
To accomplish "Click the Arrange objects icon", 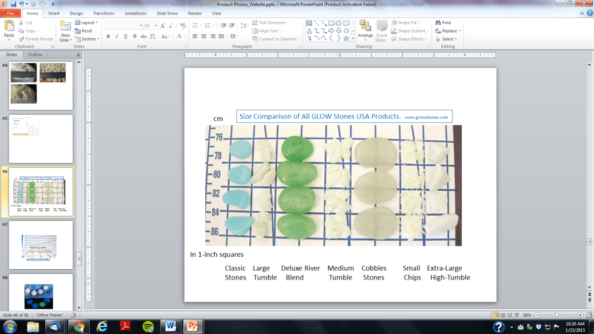I will pos(365,26).
